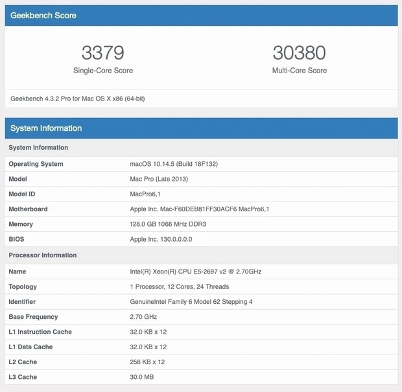The image size is (402, 392).
Task: Click the BIOS label
Action: click(x=16, y=239)
